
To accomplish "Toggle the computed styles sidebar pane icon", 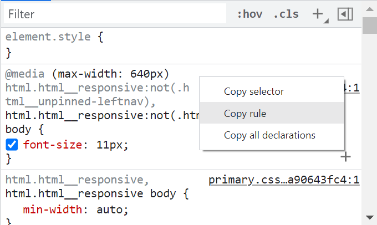I will click(345, 14).
